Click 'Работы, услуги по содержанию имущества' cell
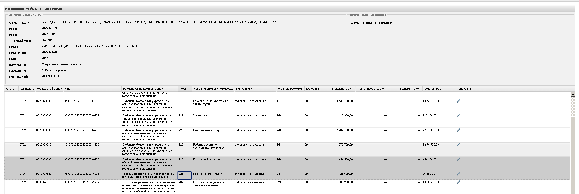 coord(209,146)
